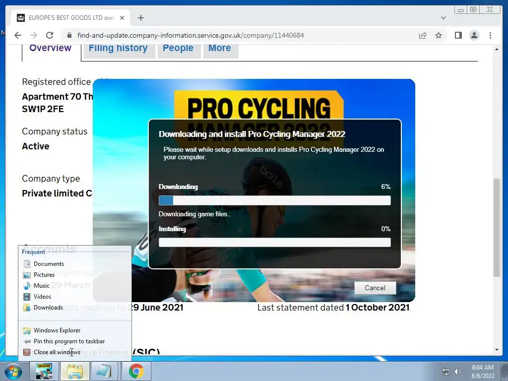Viewport: 508px width, 381px height.
Task: Click the taskbar clock showing 8:04 AM
Action: click(483, 372)
